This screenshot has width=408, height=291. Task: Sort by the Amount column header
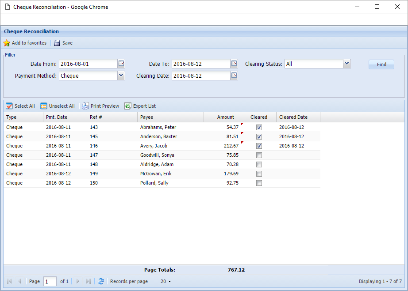[x=222, y=117]
